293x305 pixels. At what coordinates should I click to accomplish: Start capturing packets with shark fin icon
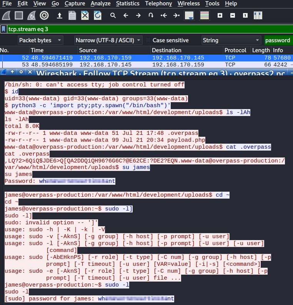[x=6, y=15]
